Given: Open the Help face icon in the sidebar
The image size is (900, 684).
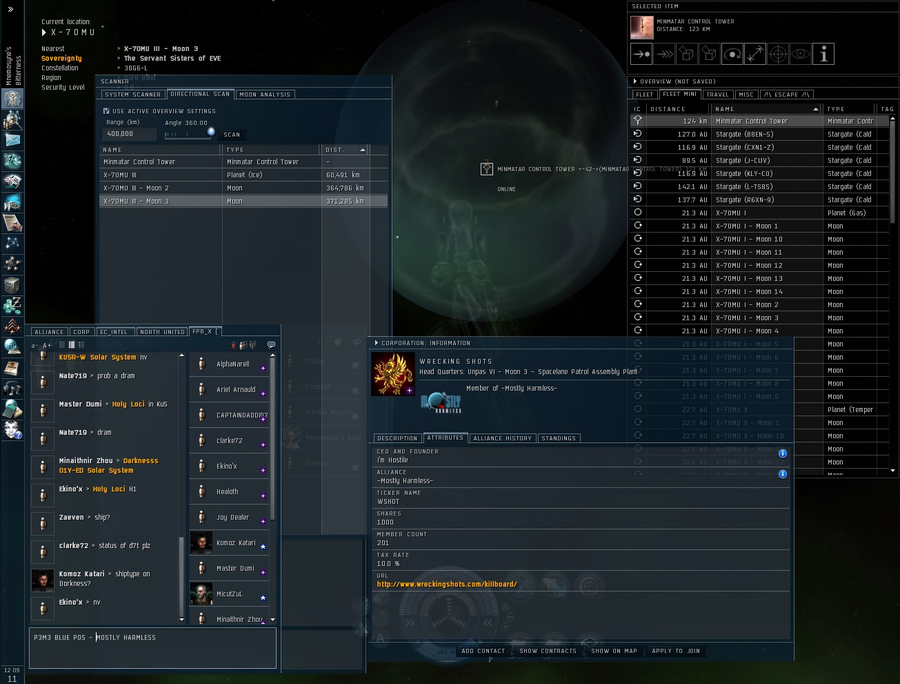Looking at the screenshot, I should pos(12,430).
